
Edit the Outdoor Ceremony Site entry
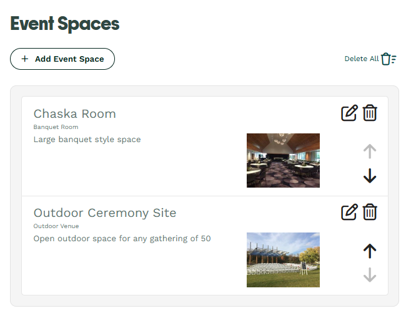pyautogui.click(x=349, y=212)
